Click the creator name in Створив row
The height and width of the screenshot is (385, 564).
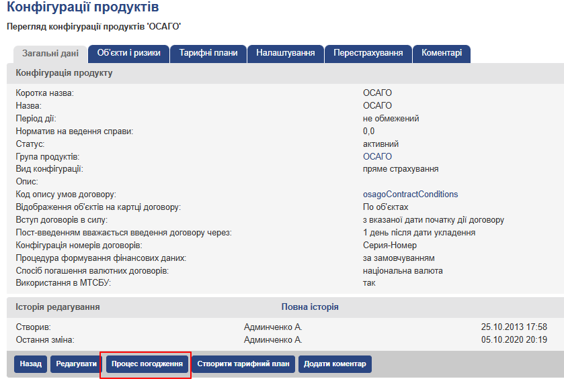pyautogui.click(x=273, y=327)
